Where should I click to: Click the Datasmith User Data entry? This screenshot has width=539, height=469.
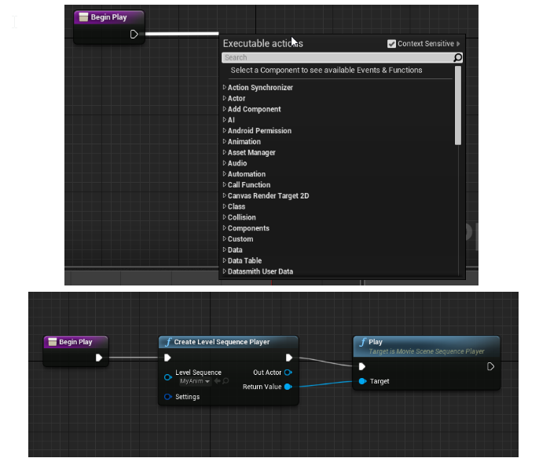coord(260,271)
